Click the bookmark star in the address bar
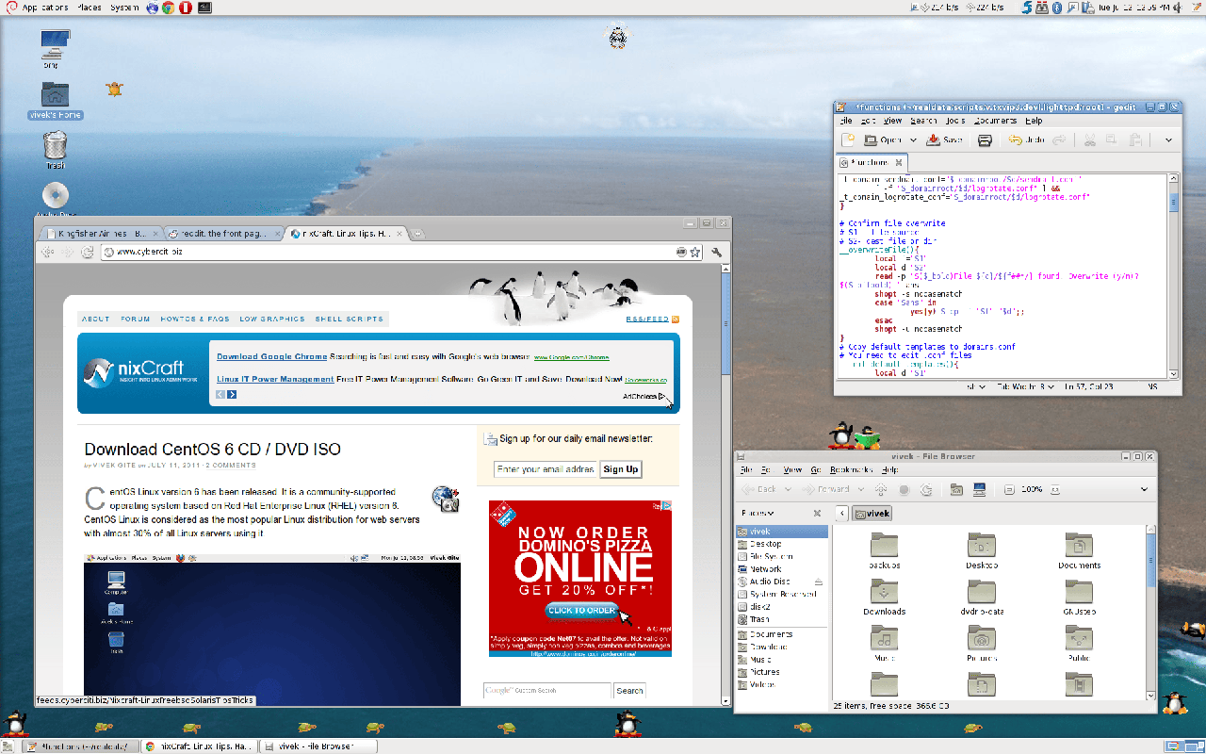This screenshot has height=754, width=1206. click(x=694, y=252)
